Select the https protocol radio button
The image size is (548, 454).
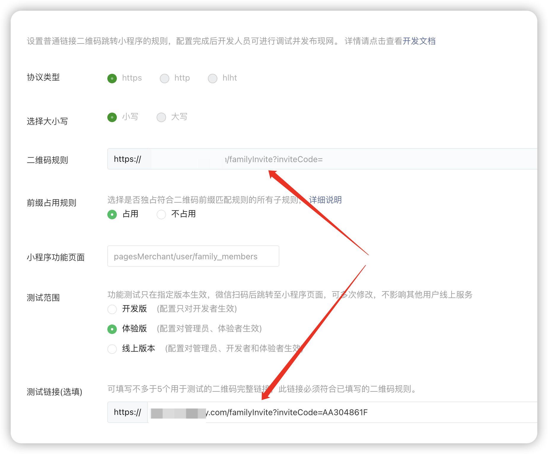coord(112,79)
